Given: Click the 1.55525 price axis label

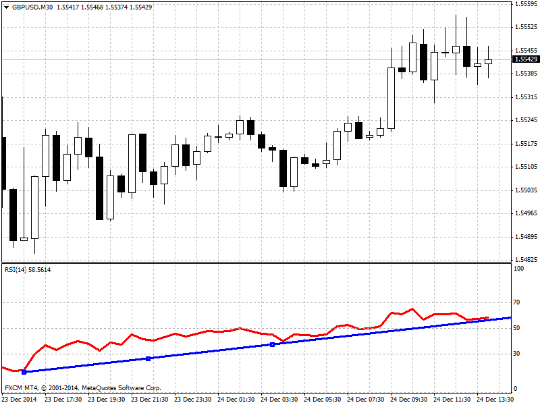Looking at the screenshot, I should click(526, 27).
